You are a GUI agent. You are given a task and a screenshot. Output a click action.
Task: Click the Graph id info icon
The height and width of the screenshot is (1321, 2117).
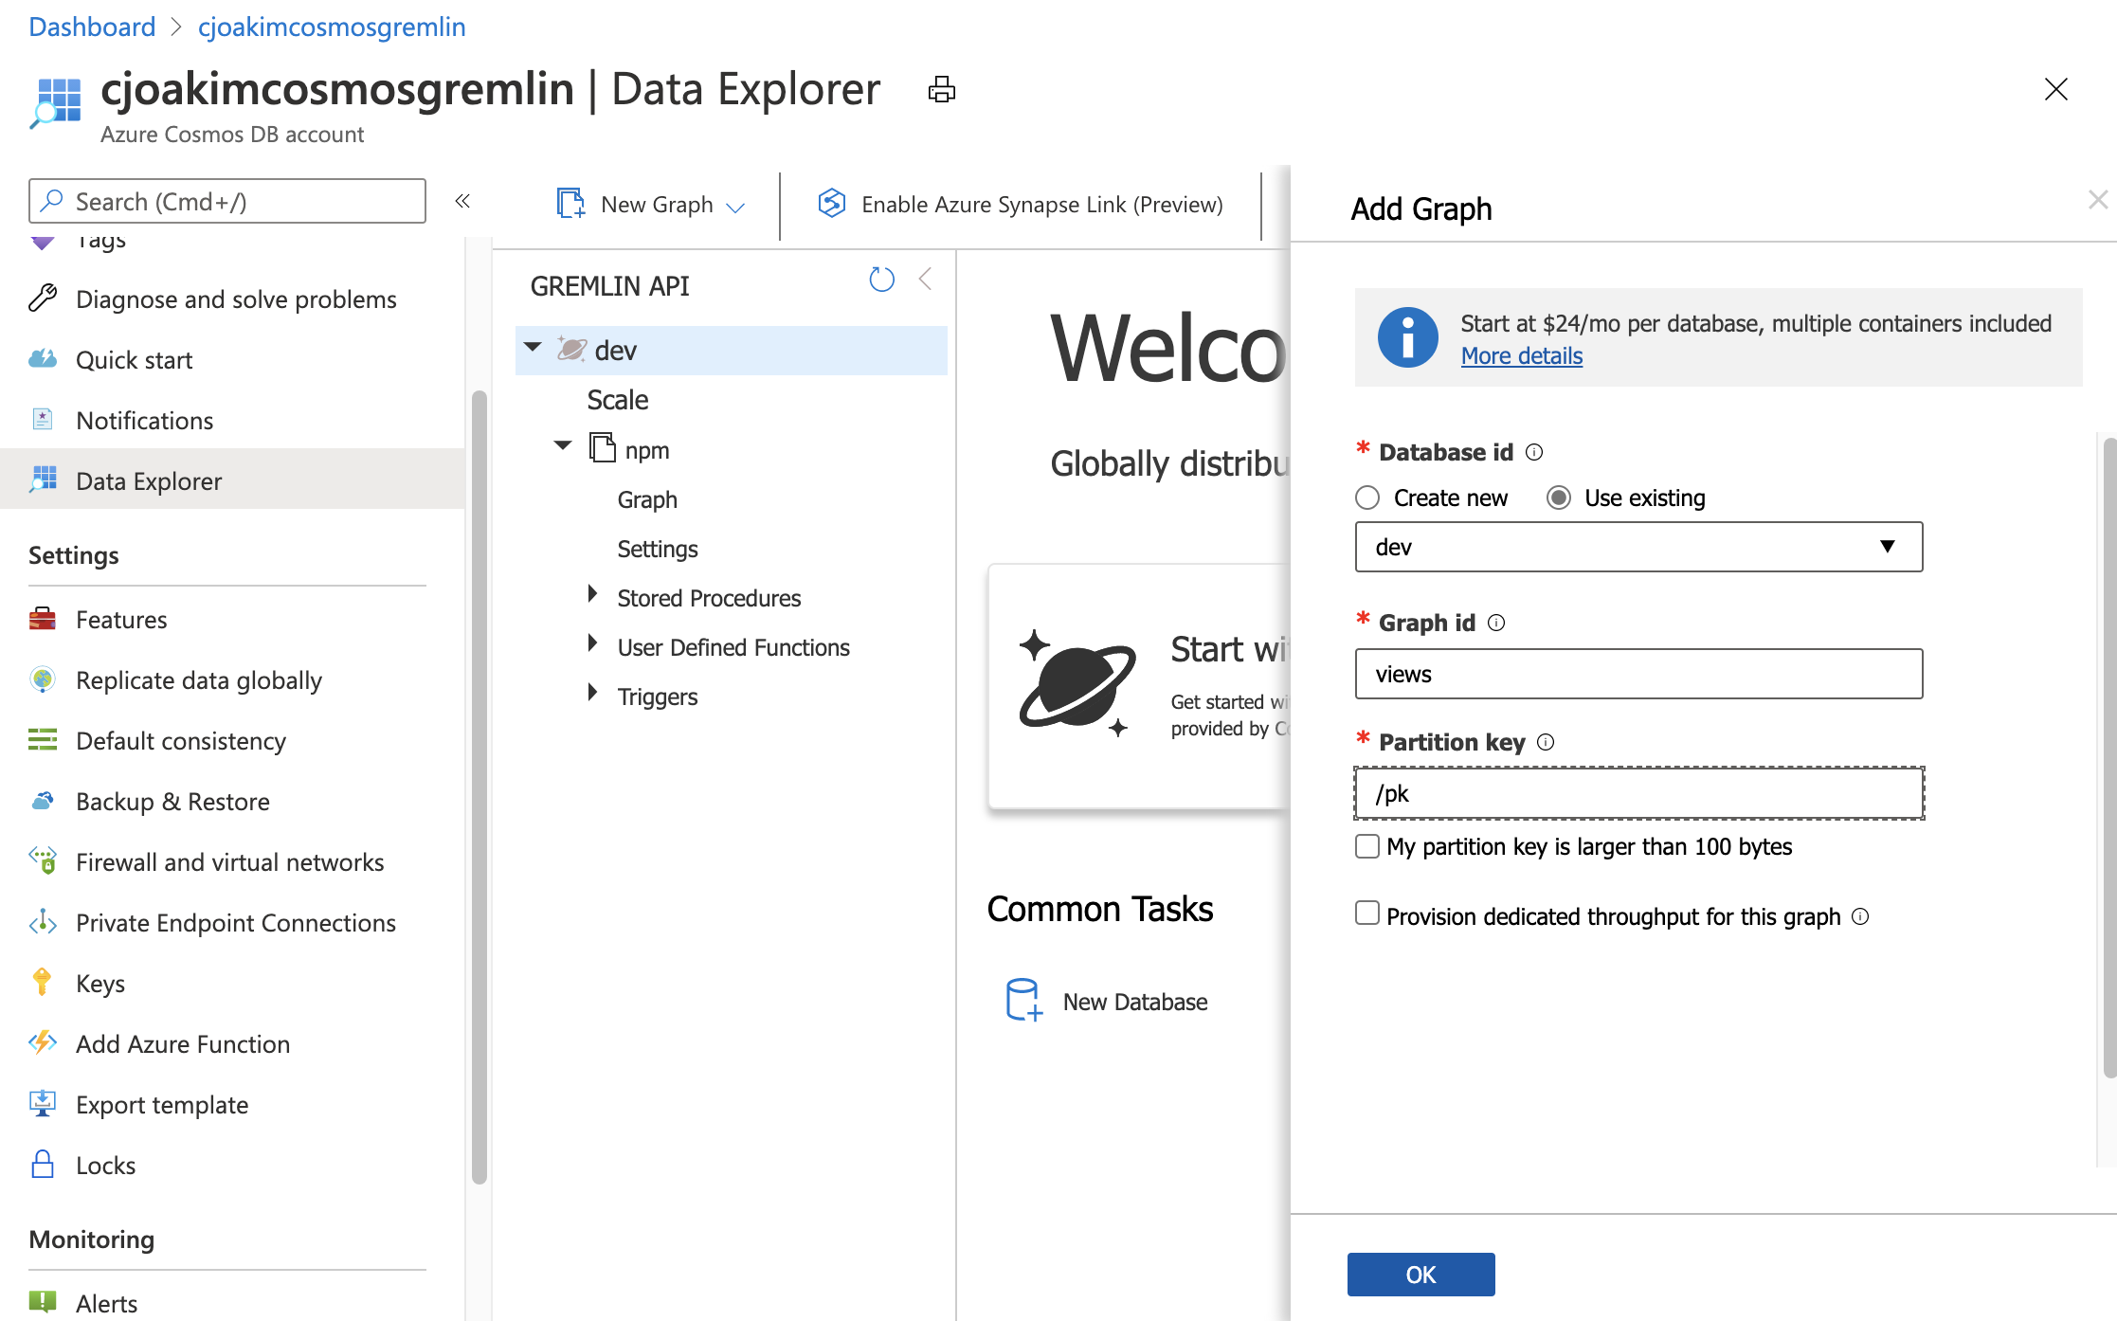1496,623
